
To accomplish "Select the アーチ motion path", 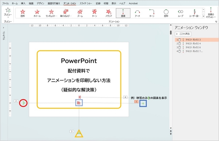I will coord(137,13).
